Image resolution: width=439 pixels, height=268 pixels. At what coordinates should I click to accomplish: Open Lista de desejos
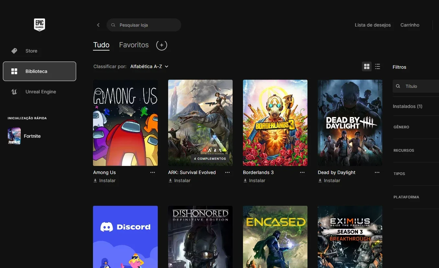373,25
